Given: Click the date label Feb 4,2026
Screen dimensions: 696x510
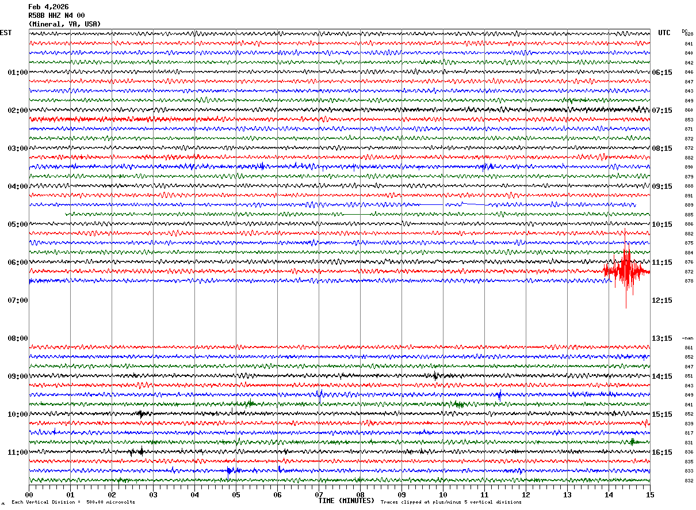Looking at the screenshot, I should tap(48, 7).
